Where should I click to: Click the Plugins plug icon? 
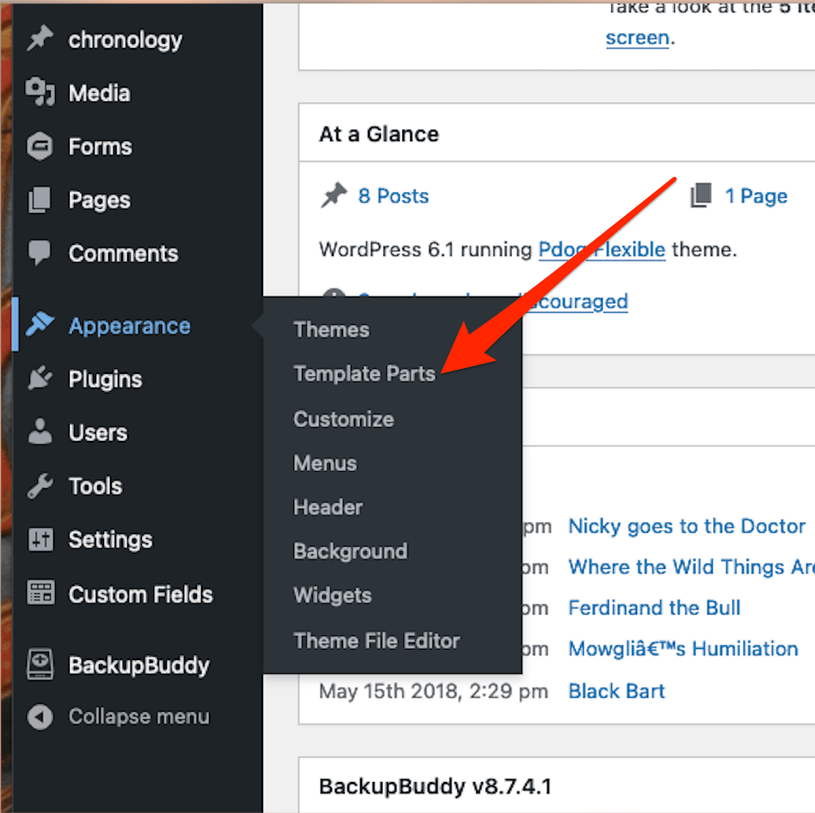[x=40, y=379]
